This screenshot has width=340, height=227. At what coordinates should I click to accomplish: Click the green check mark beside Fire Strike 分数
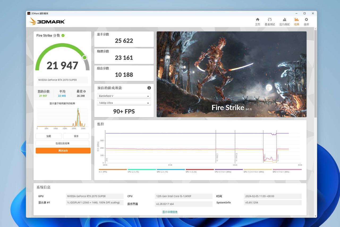(63, 35)
